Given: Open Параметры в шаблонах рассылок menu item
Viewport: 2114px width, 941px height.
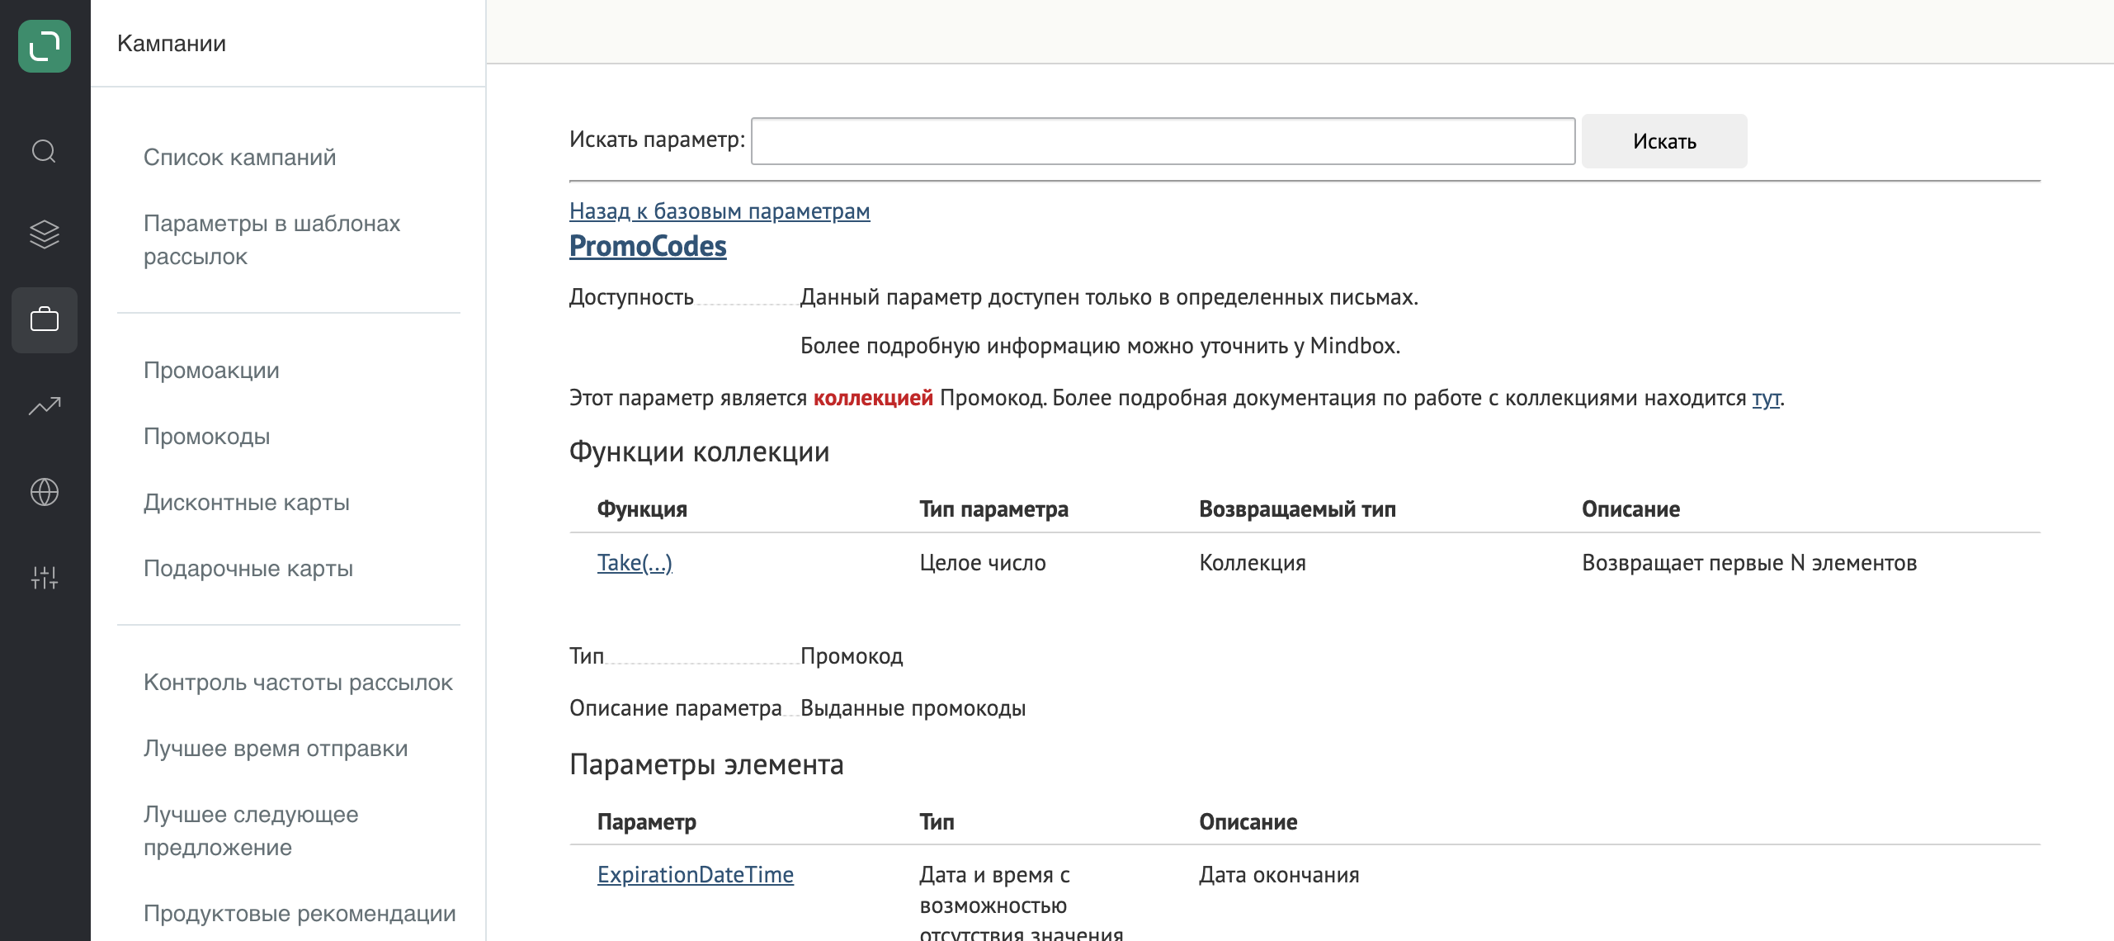Looking at the screenshot, I should 271,239.
